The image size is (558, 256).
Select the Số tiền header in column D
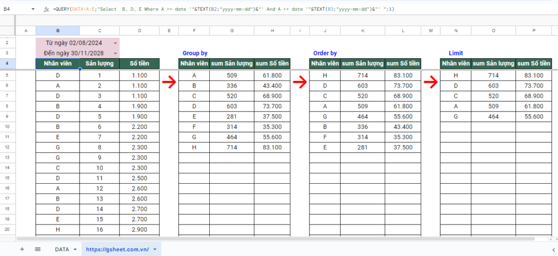click(139, 64)
